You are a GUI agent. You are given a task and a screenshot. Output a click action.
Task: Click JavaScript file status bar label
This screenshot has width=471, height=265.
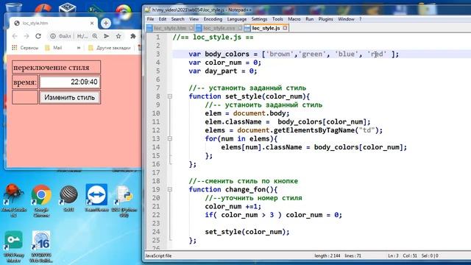159,256
